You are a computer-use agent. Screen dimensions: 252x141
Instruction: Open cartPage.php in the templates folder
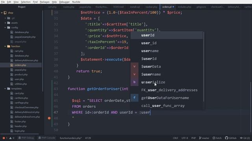click(x=21, y=103)
